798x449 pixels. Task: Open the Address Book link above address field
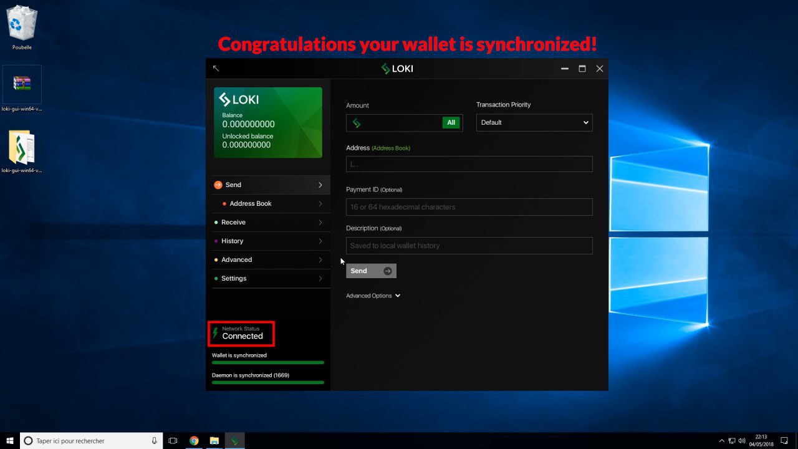pyautogui.click(x=391, y=148)
